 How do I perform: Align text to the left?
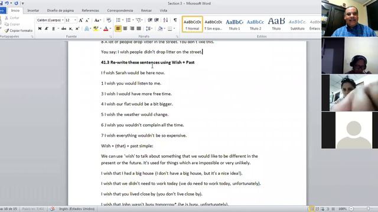118,29
